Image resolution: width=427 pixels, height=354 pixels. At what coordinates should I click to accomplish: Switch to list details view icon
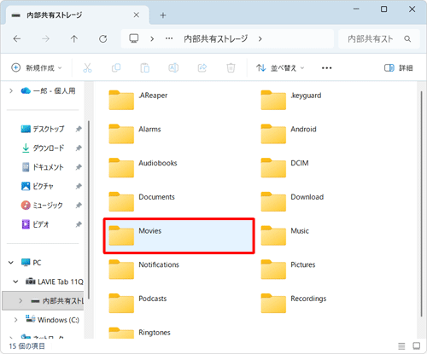pos(401,346)
